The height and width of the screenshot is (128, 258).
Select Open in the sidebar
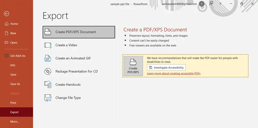coord(16,42)
